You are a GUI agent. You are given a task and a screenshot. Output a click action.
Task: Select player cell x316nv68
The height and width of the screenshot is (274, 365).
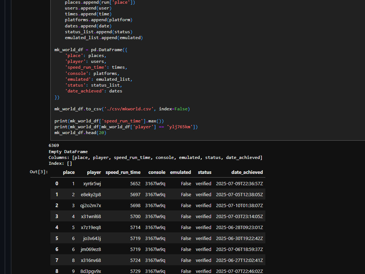[91, 260]
